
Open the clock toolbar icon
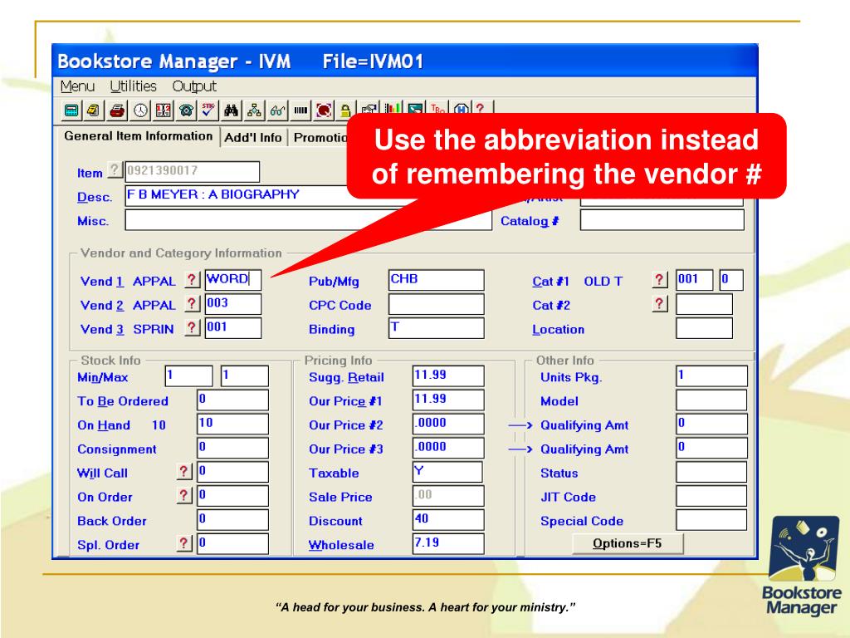point(140,110)
